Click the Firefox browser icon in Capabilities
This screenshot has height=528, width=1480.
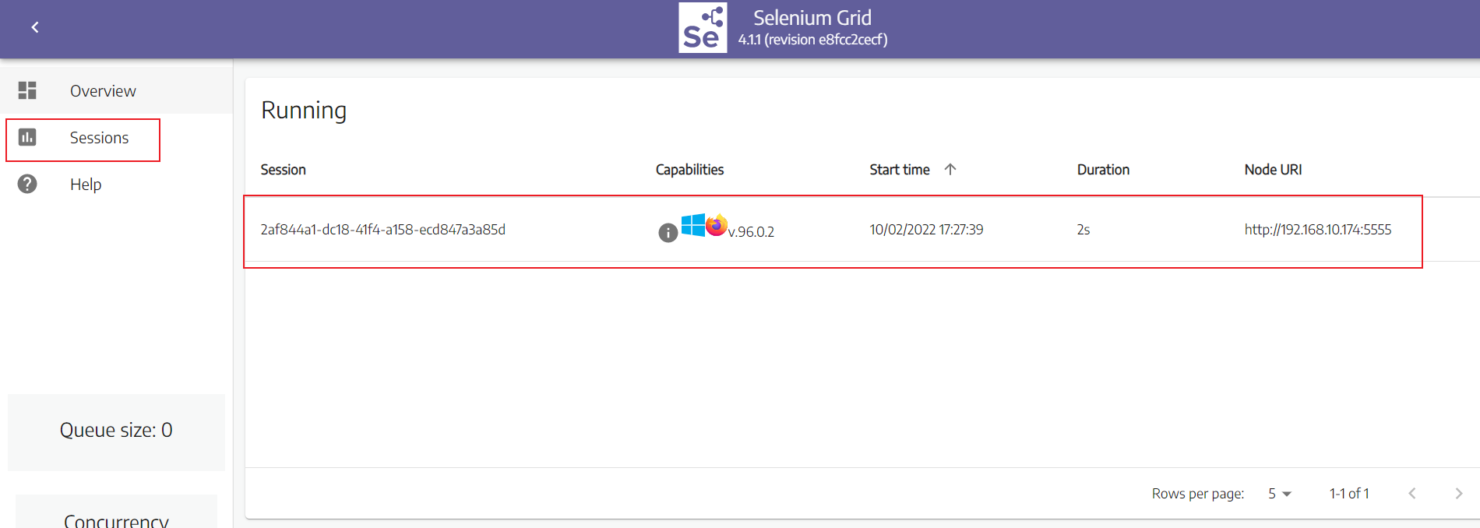tap(717, 224)
